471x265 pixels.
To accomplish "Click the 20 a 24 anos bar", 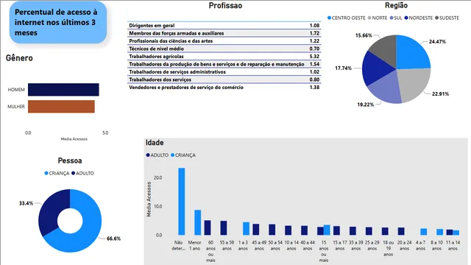I will tap(401, 231).
